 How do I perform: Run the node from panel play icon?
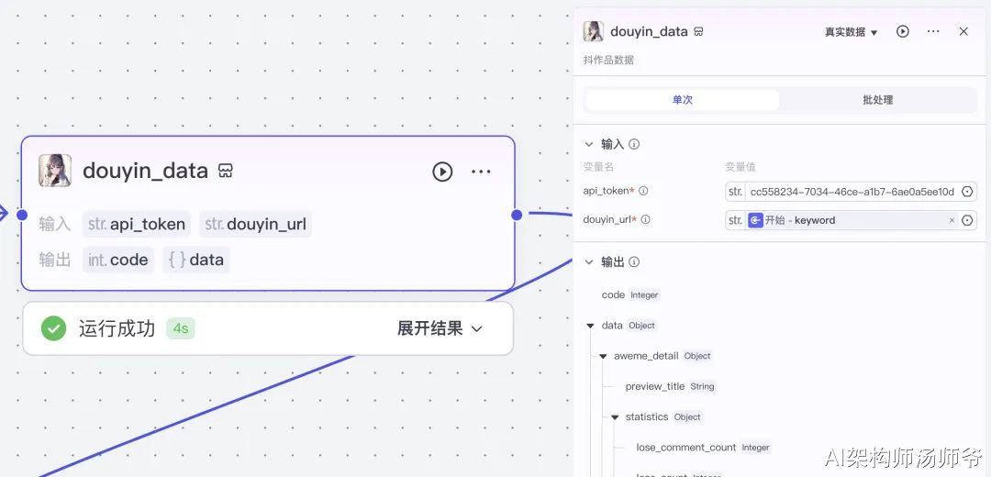coord(903,31)
